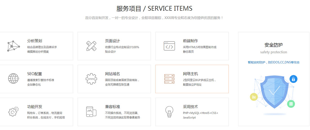This screenshot has height=130, width=310.
Task: Click the SEO globe icon
Action: (x=13, y=79)
